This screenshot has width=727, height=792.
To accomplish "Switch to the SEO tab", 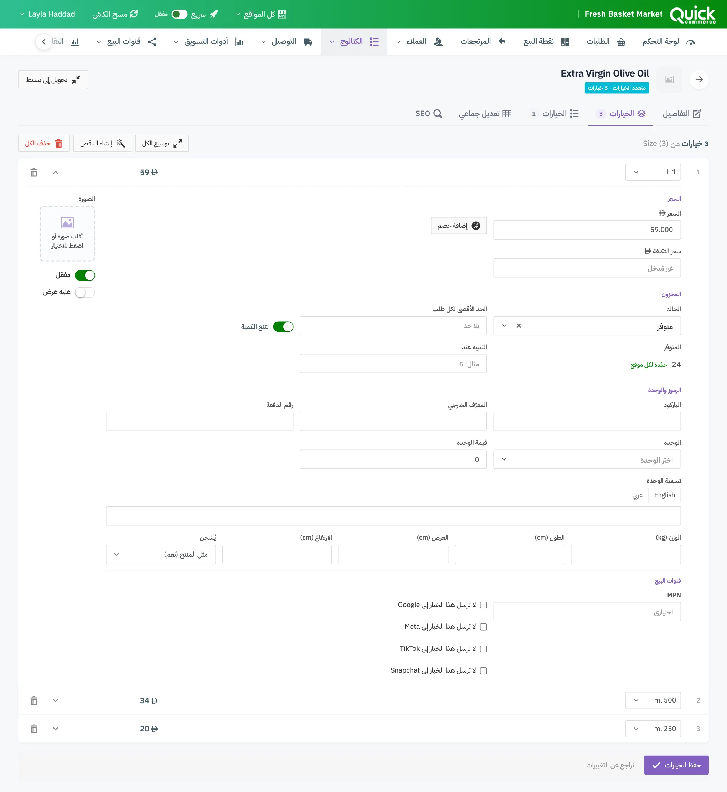I will tap(429, 114).
